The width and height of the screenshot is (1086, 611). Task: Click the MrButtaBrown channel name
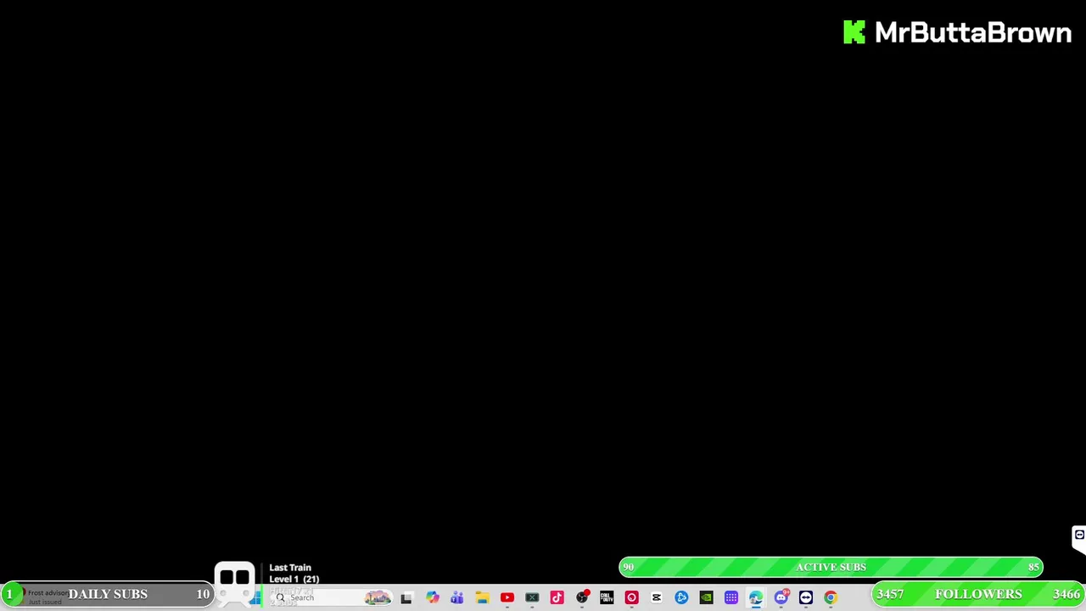tap(973, 32)
